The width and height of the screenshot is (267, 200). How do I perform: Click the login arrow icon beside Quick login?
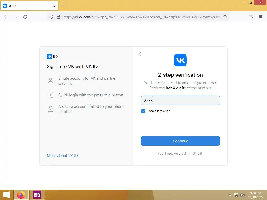[x=51, y=95]
